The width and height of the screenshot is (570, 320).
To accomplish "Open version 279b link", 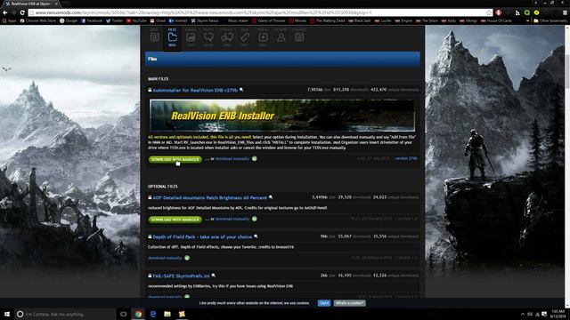I will click(x=406, y=158).
